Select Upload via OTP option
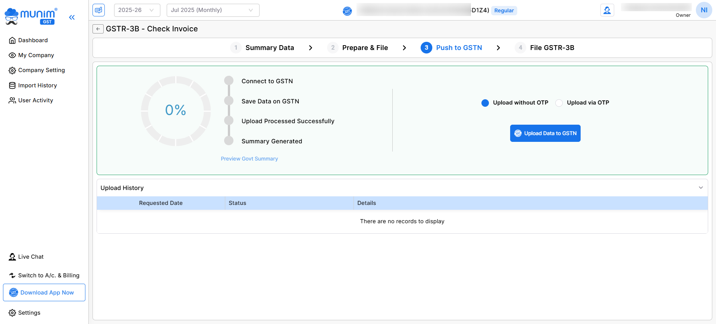The image size is (716, 324). click(559, 103)
